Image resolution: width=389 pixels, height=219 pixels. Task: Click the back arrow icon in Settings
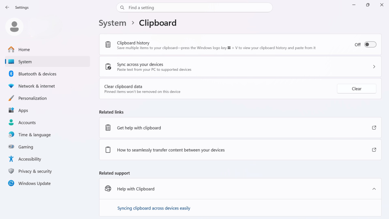click(7, 8)
